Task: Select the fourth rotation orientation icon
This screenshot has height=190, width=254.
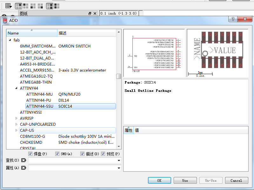Action: click(x=40, y=6)
